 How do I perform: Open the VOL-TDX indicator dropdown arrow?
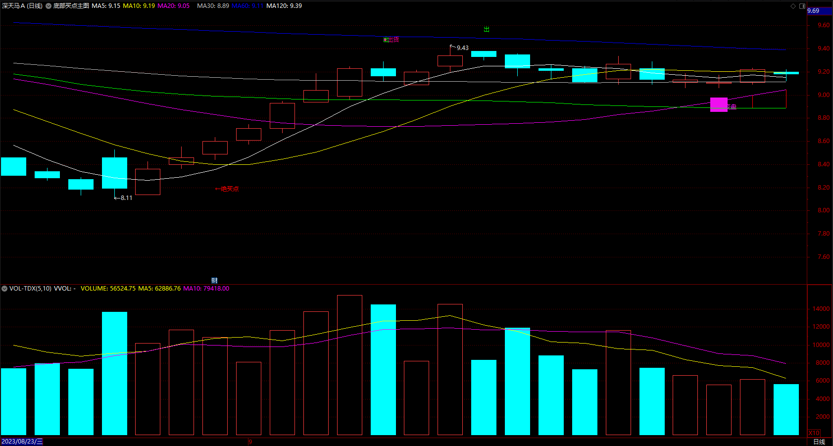tap(4, 289)
